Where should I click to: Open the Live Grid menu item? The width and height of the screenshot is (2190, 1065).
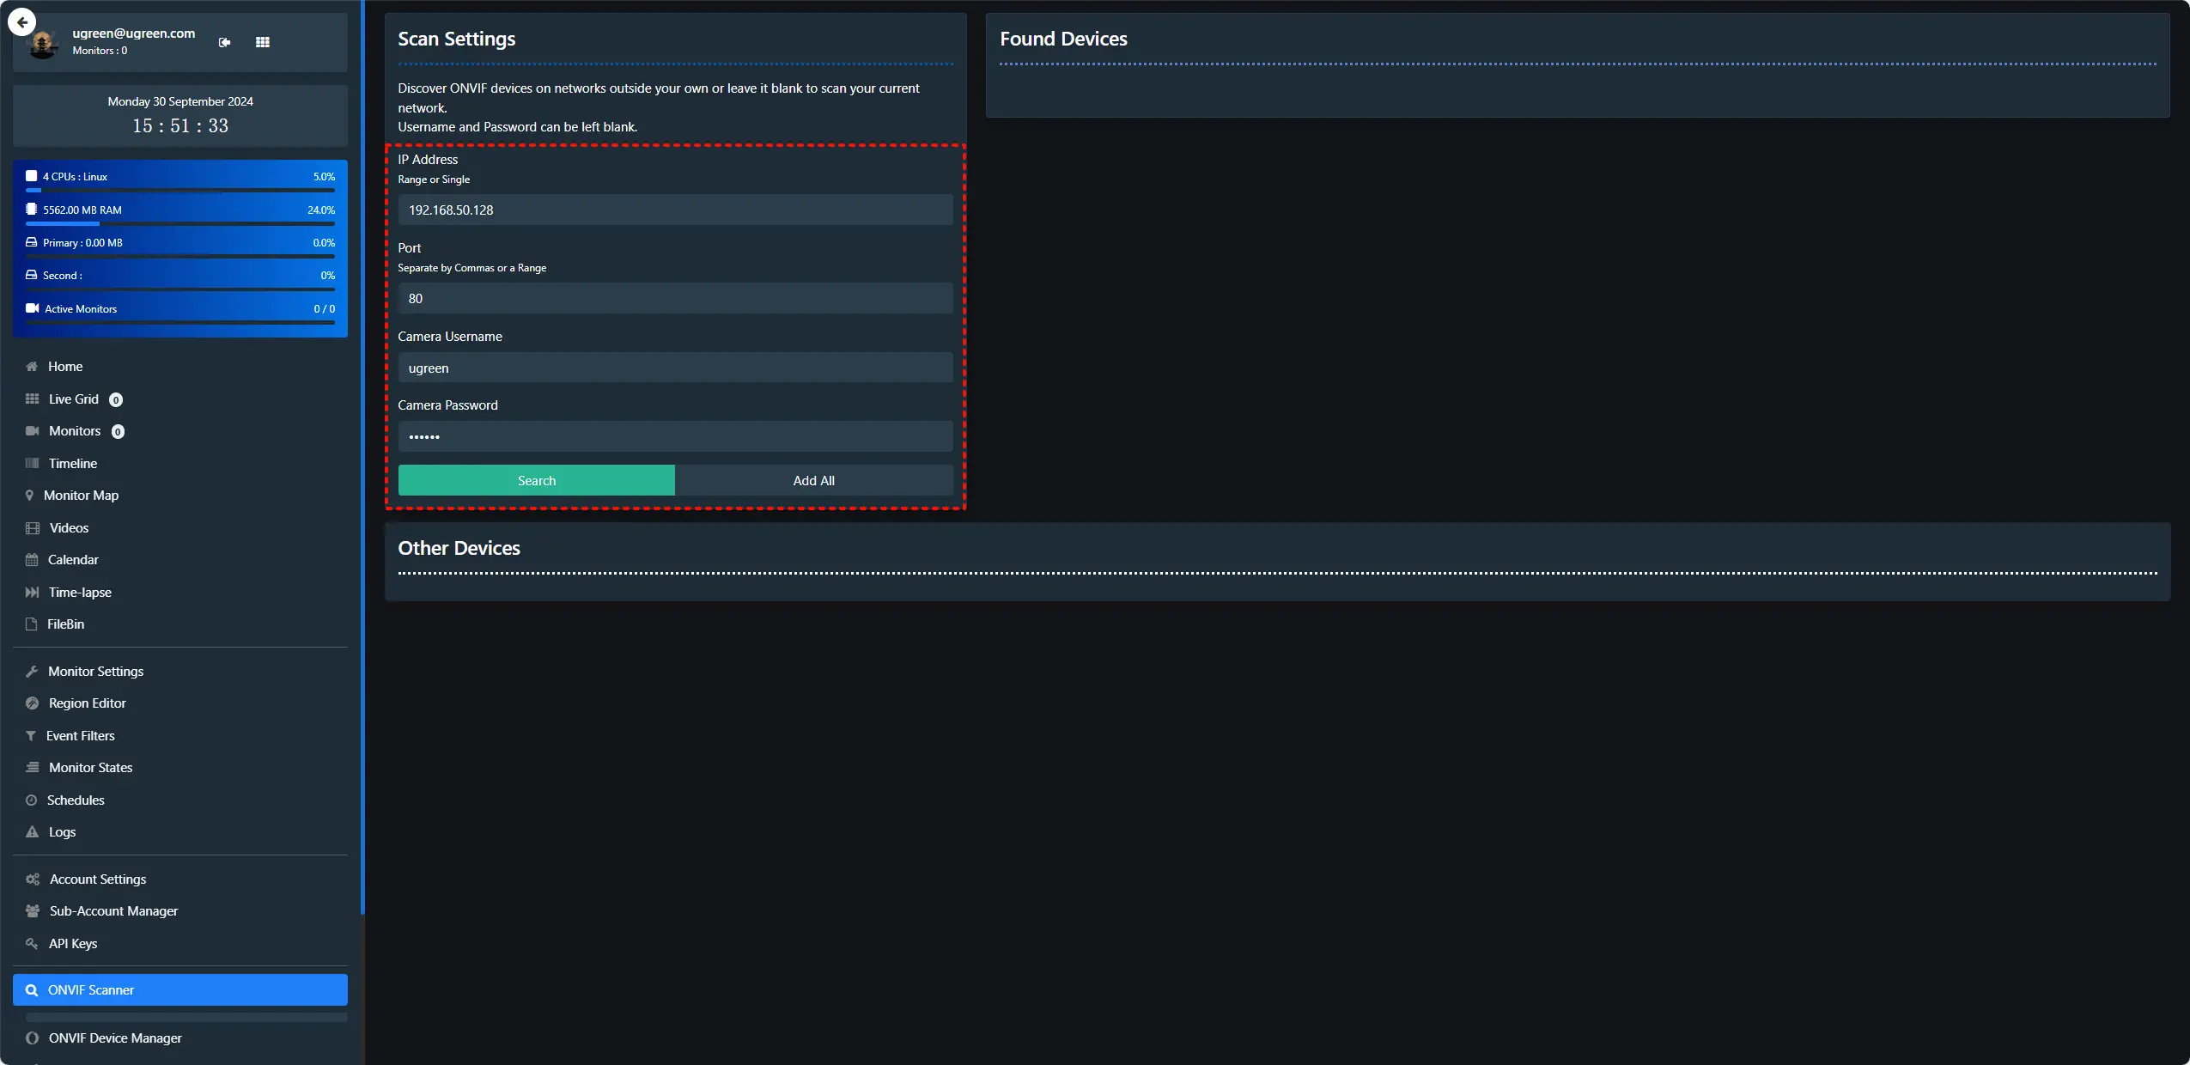tap(74, 399)
